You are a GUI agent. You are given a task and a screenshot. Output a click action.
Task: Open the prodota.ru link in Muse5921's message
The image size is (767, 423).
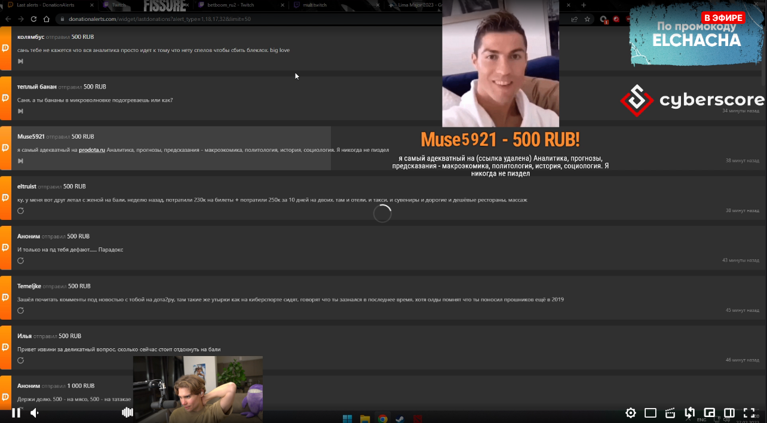coord(92,150)
